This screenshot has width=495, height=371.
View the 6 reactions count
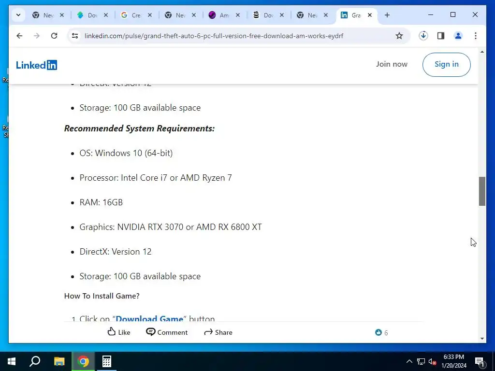[x=381, y=332]
